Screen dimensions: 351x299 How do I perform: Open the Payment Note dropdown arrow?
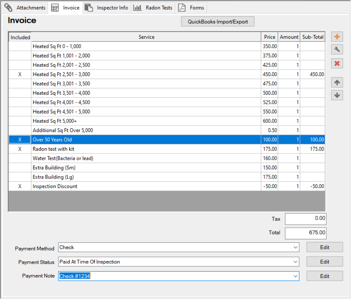pos(295,276)
